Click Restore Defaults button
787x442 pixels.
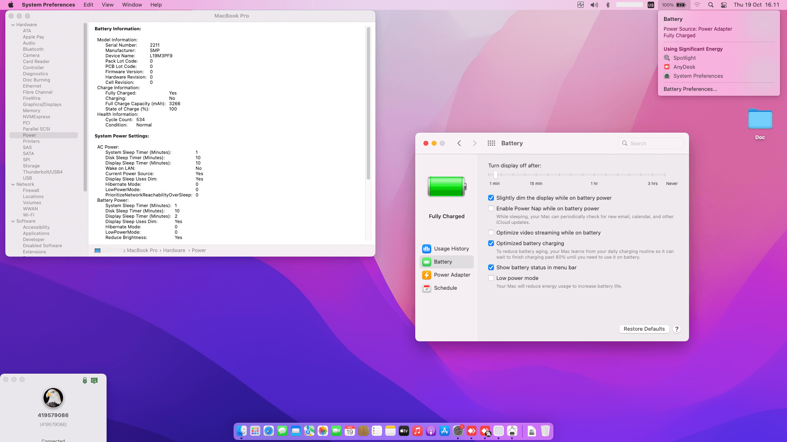pos(644,329)
